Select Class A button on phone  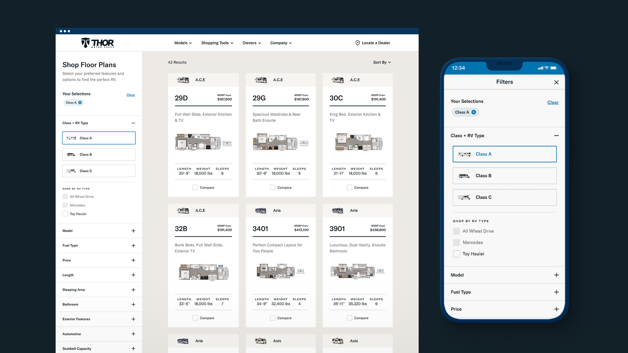click(x=505, y=154)
